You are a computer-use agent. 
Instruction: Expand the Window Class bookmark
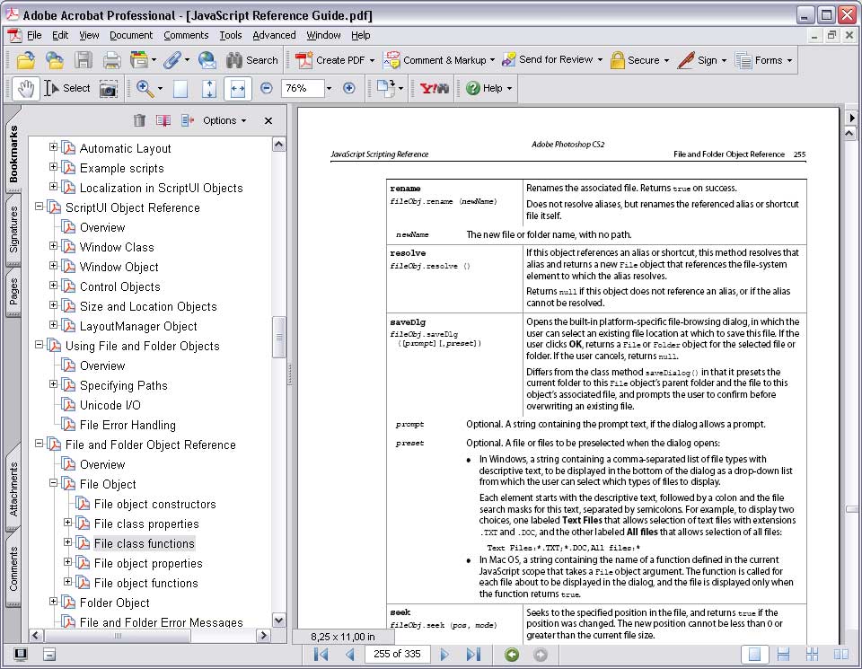pyautogui.click(x=53, y=246)
